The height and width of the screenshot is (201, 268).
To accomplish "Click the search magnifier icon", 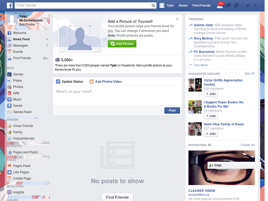I will point(153,5).
